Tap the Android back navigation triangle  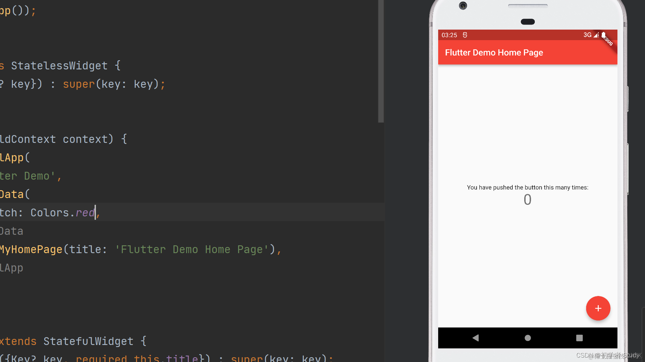point(476,338)
